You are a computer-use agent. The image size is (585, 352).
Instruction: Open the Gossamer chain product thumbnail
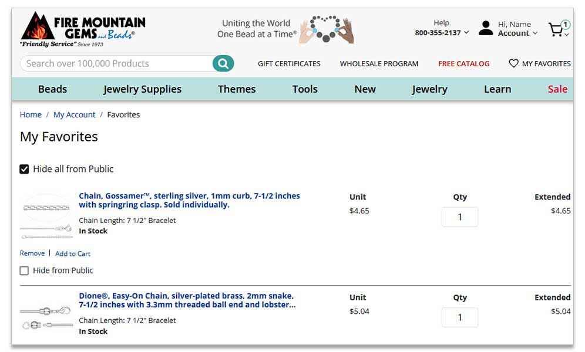point(46,216)
